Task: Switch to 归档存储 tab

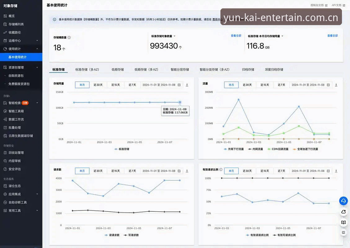Action: click(248, 70)
